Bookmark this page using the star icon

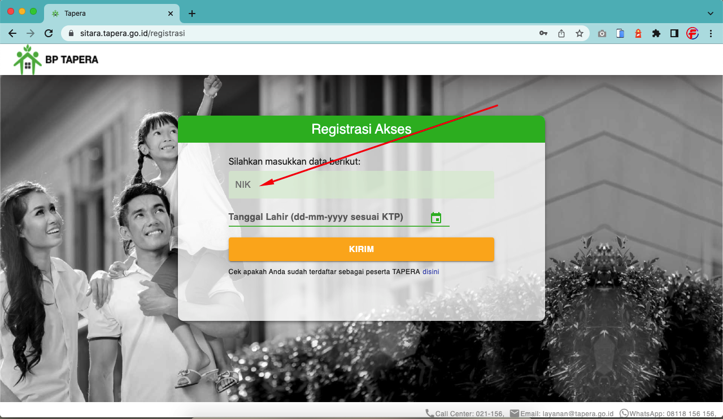pyautogui.click(x=580, y=33)
